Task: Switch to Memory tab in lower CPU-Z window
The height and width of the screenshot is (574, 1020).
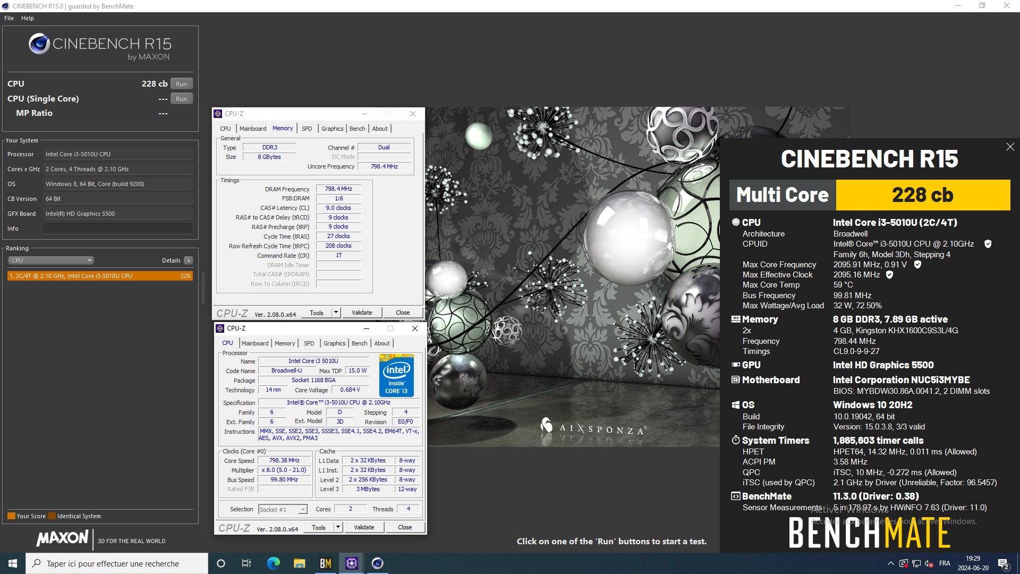Action: pyautogui.click(x=285, y=343)
